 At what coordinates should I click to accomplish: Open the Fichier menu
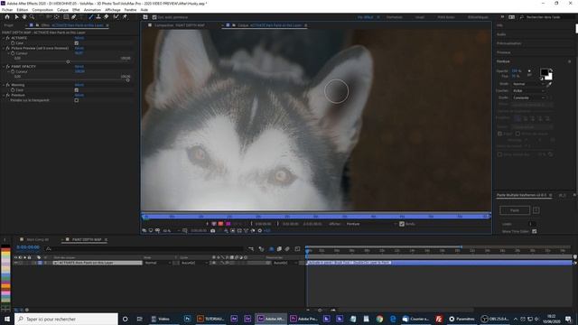pos(7,10)
